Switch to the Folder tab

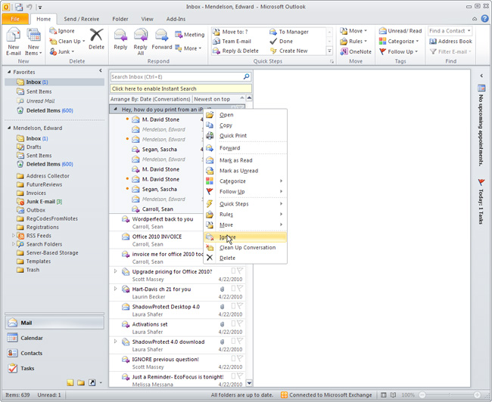click(x=120, y=19)
